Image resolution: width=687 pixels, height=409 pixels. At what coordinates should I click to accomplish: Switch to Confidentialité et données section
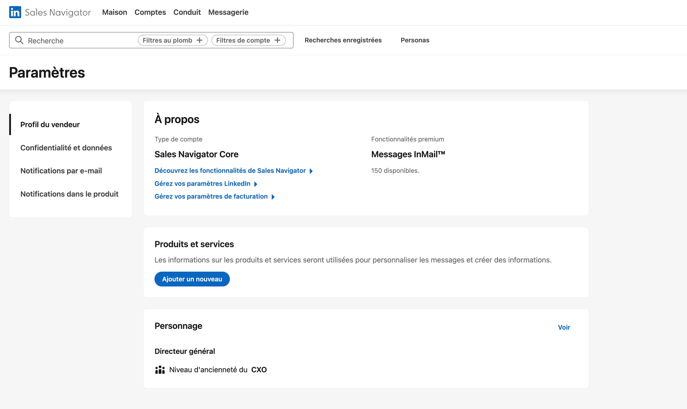pyautogui.click(x=66, y=148)
